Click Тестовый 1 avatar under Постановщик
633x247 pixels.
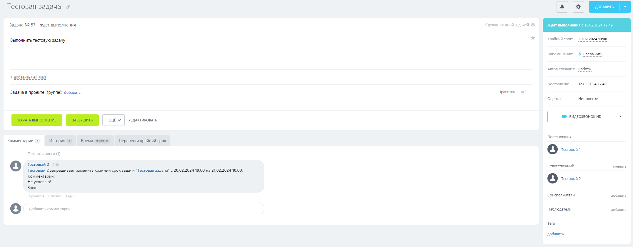(x=552, y=149)
